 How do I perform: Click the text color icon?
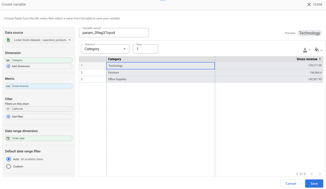coord(305,50)
